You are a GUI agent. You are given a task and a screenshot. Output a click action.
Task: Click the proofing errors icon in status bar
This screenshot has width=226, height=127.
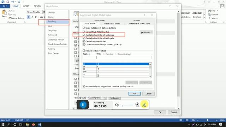coord(27,120)
